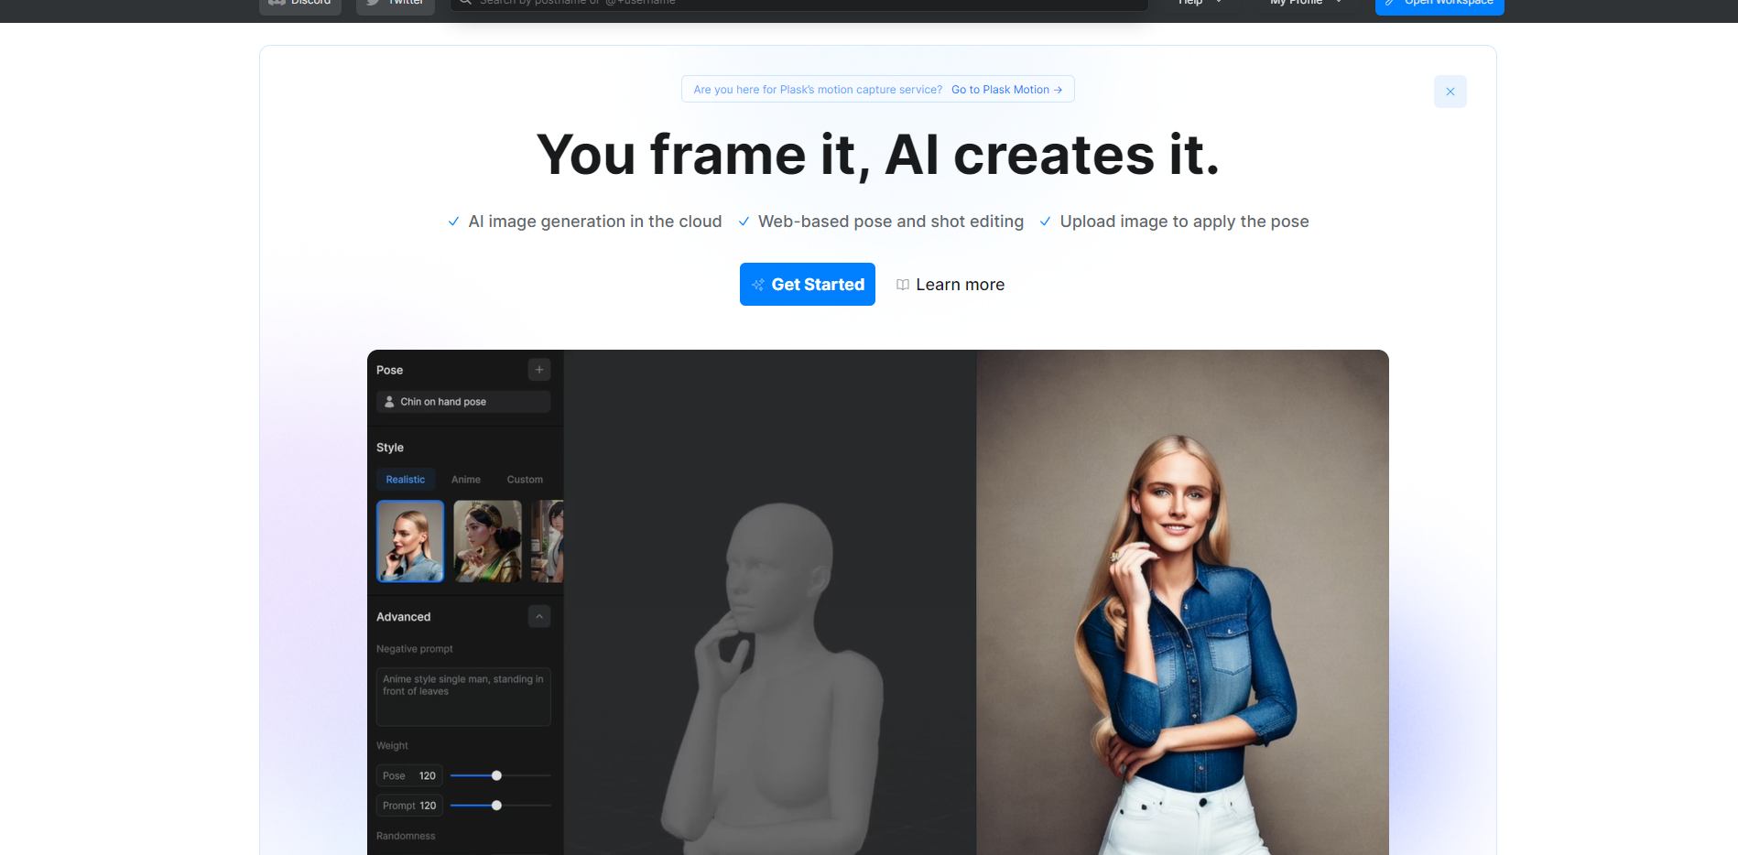Click the checkmark before AI image generation
This screenshot has width=1738, height=855.
tap(453, 222)
